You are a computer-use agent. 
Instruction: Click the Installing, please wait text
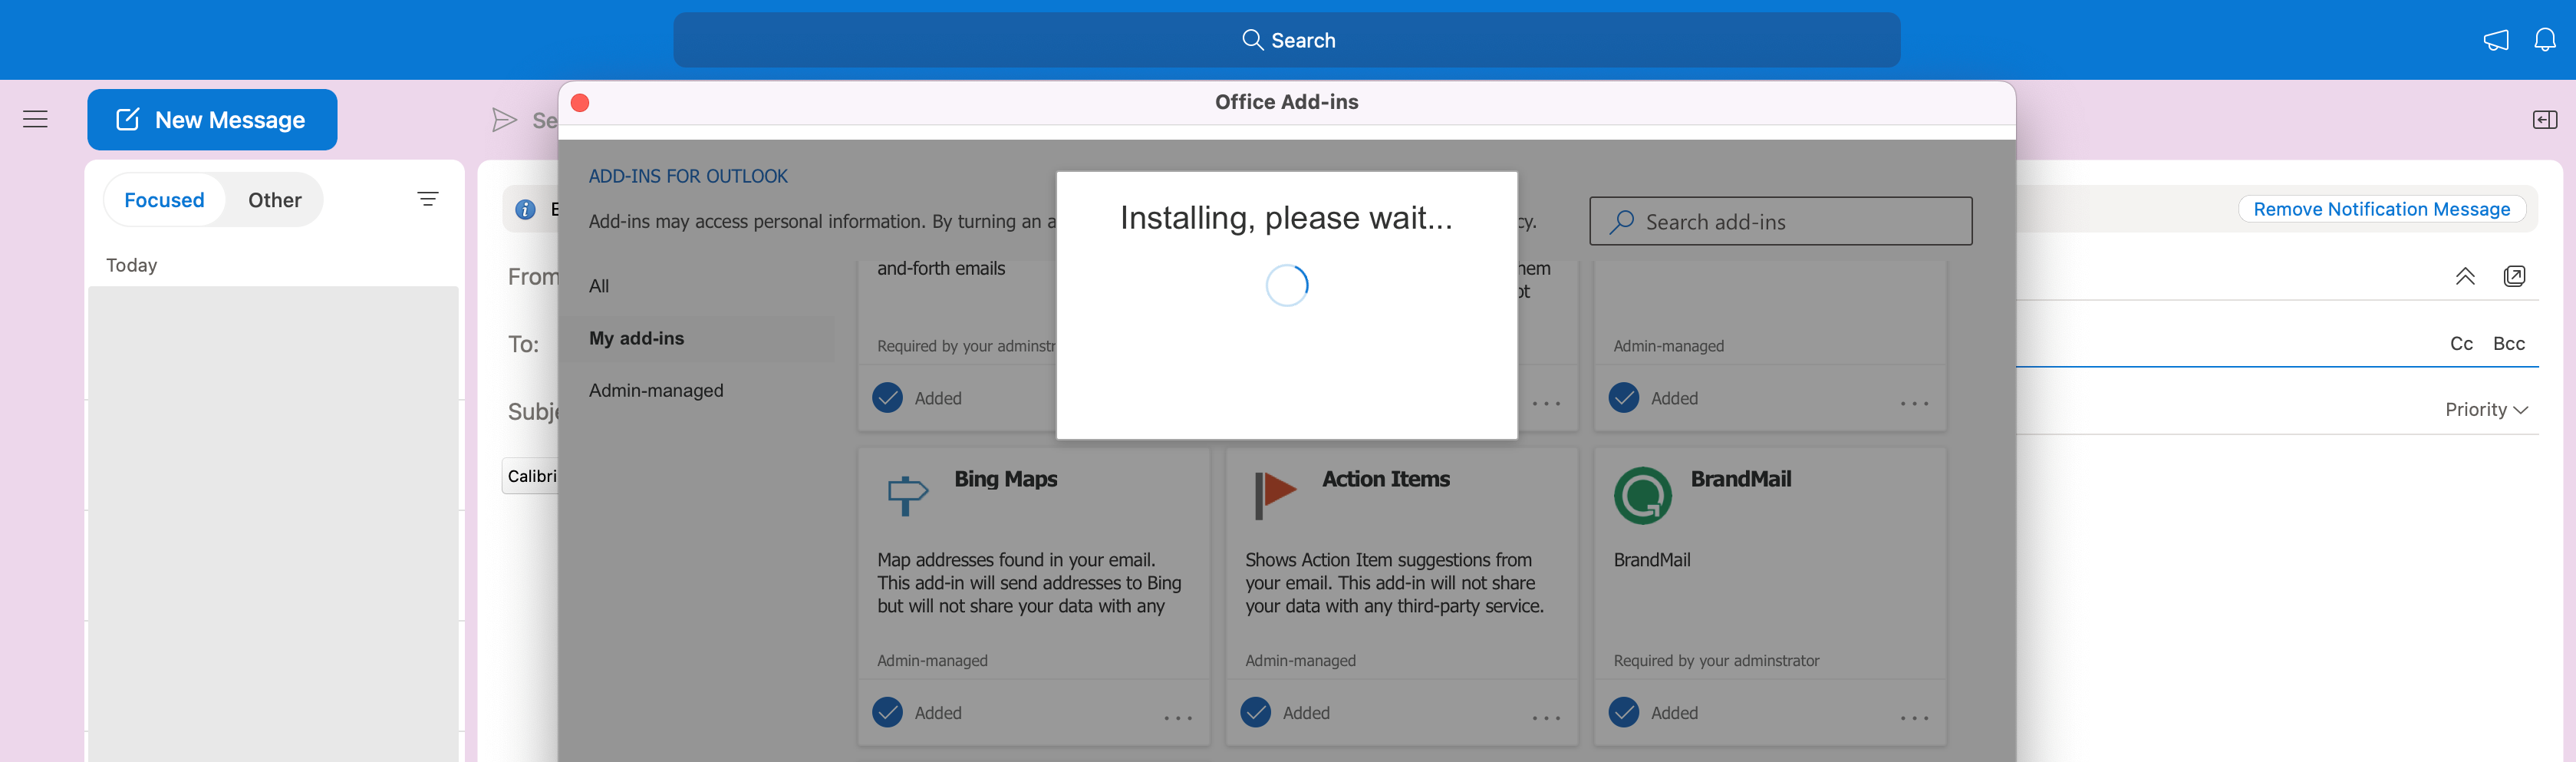[x=1286, y=218]
